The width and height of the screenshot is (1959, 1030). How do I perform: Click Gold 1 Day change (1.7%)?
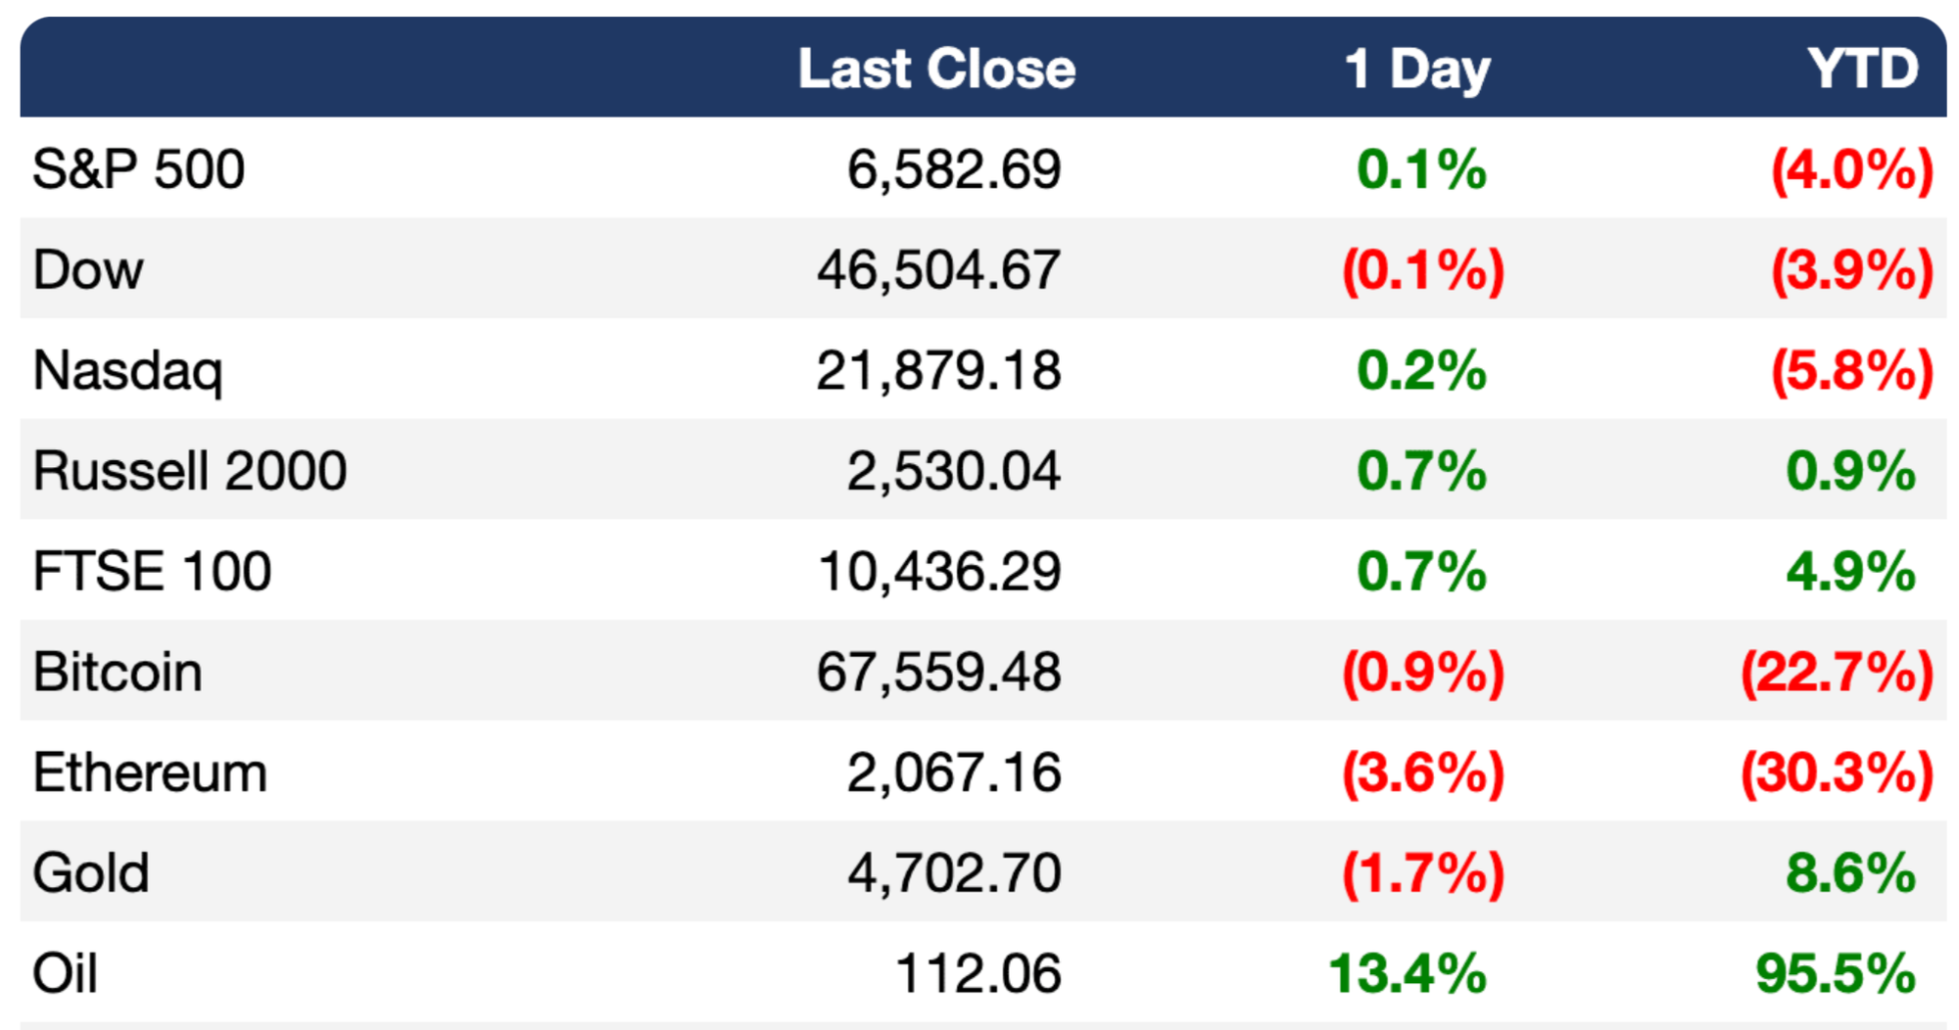[1423, 874]
